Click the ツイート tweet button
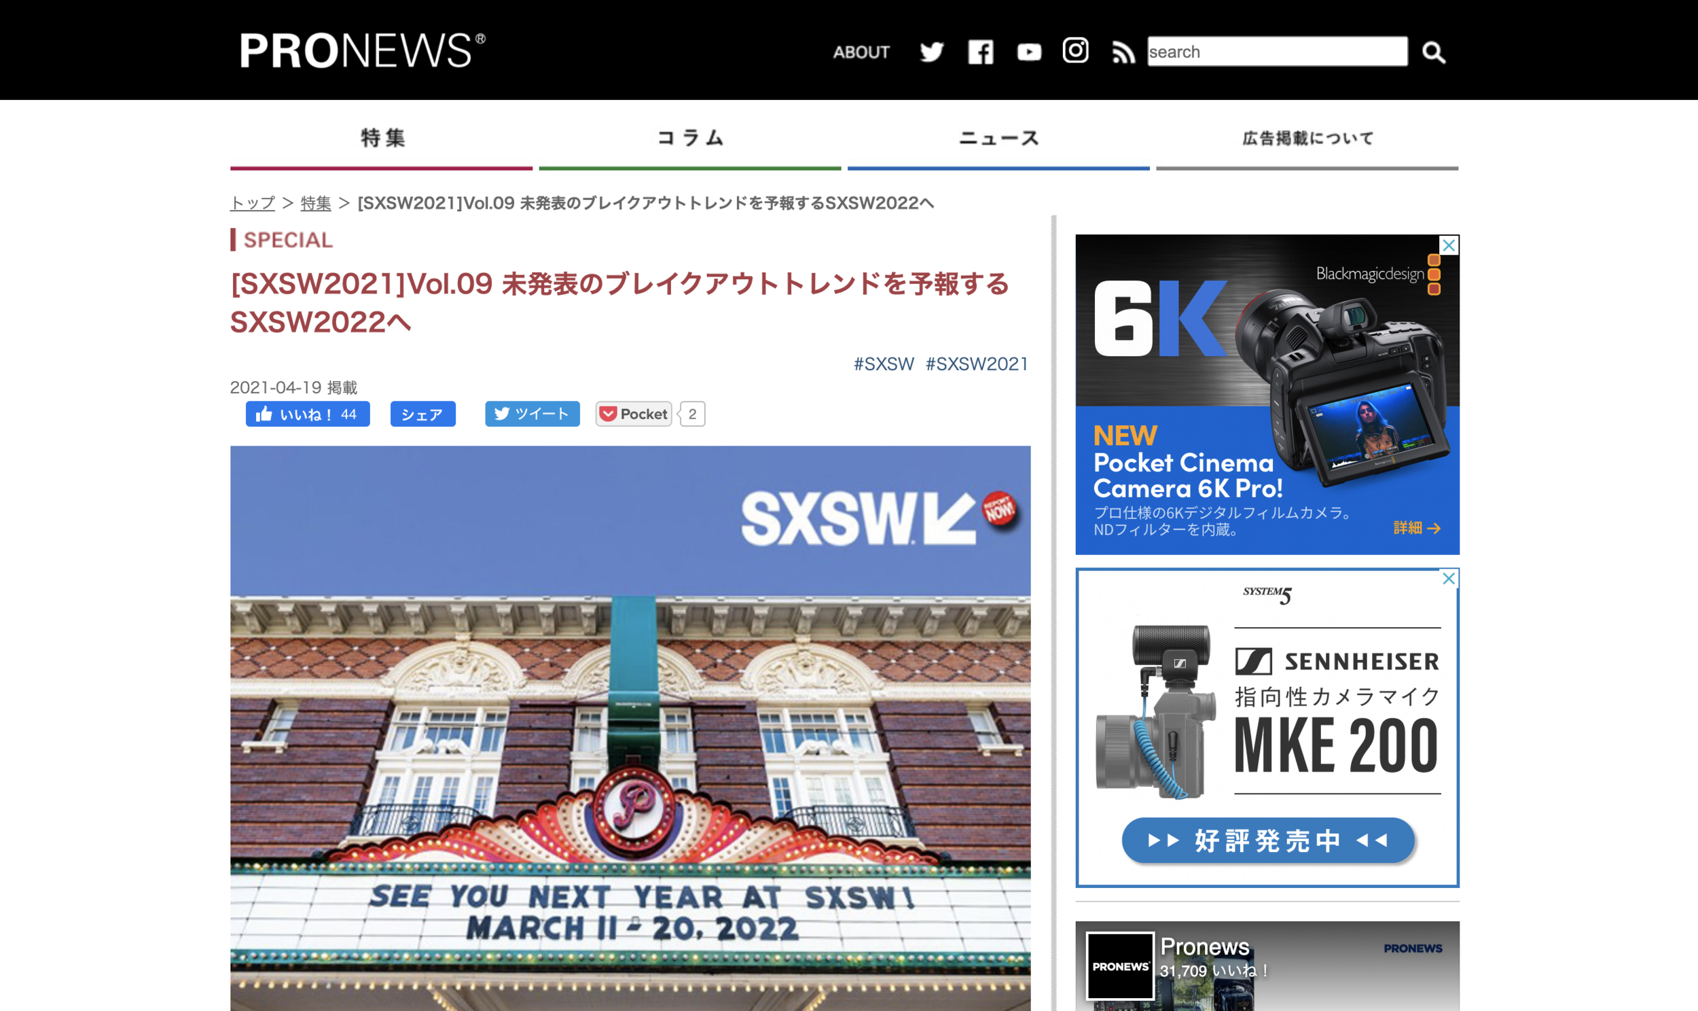Viewport: 1698px width, 1011px height. [x=532, y=414]
